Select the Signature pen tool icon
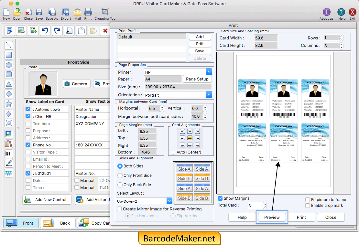The height and width of the screenshot is (245, 359). click(9, 163)
